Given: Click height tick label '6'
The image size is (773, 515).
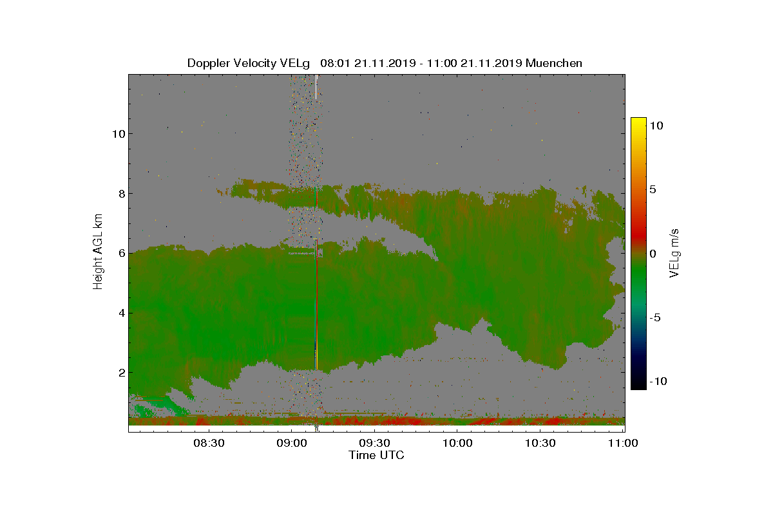Looking at the screenshot, I should [x=120, y=254].
